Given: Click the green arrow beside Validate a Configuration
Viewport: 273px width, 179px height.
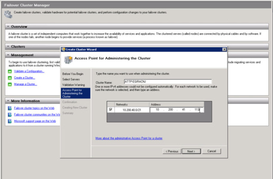Looking at the screenshot, I should [10, 71].
